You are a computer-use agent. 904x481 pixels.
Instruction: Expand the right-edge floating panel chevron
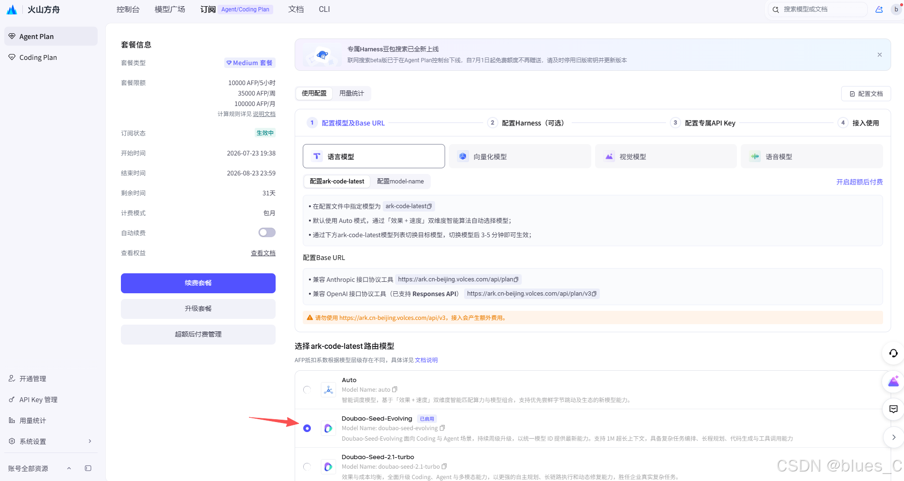[x=894, y=437]
